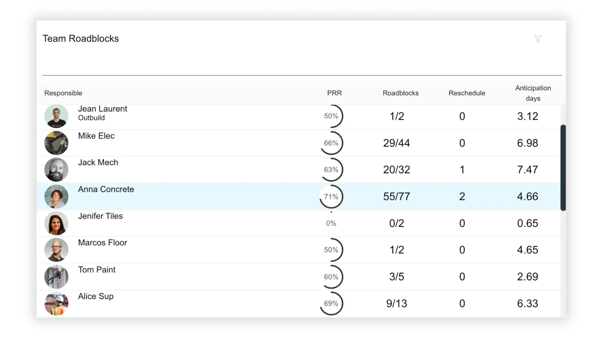Viewport: 602px width, 338px height.
Task: Click the 6.33 anticipation days value
Action: [528, 304]
